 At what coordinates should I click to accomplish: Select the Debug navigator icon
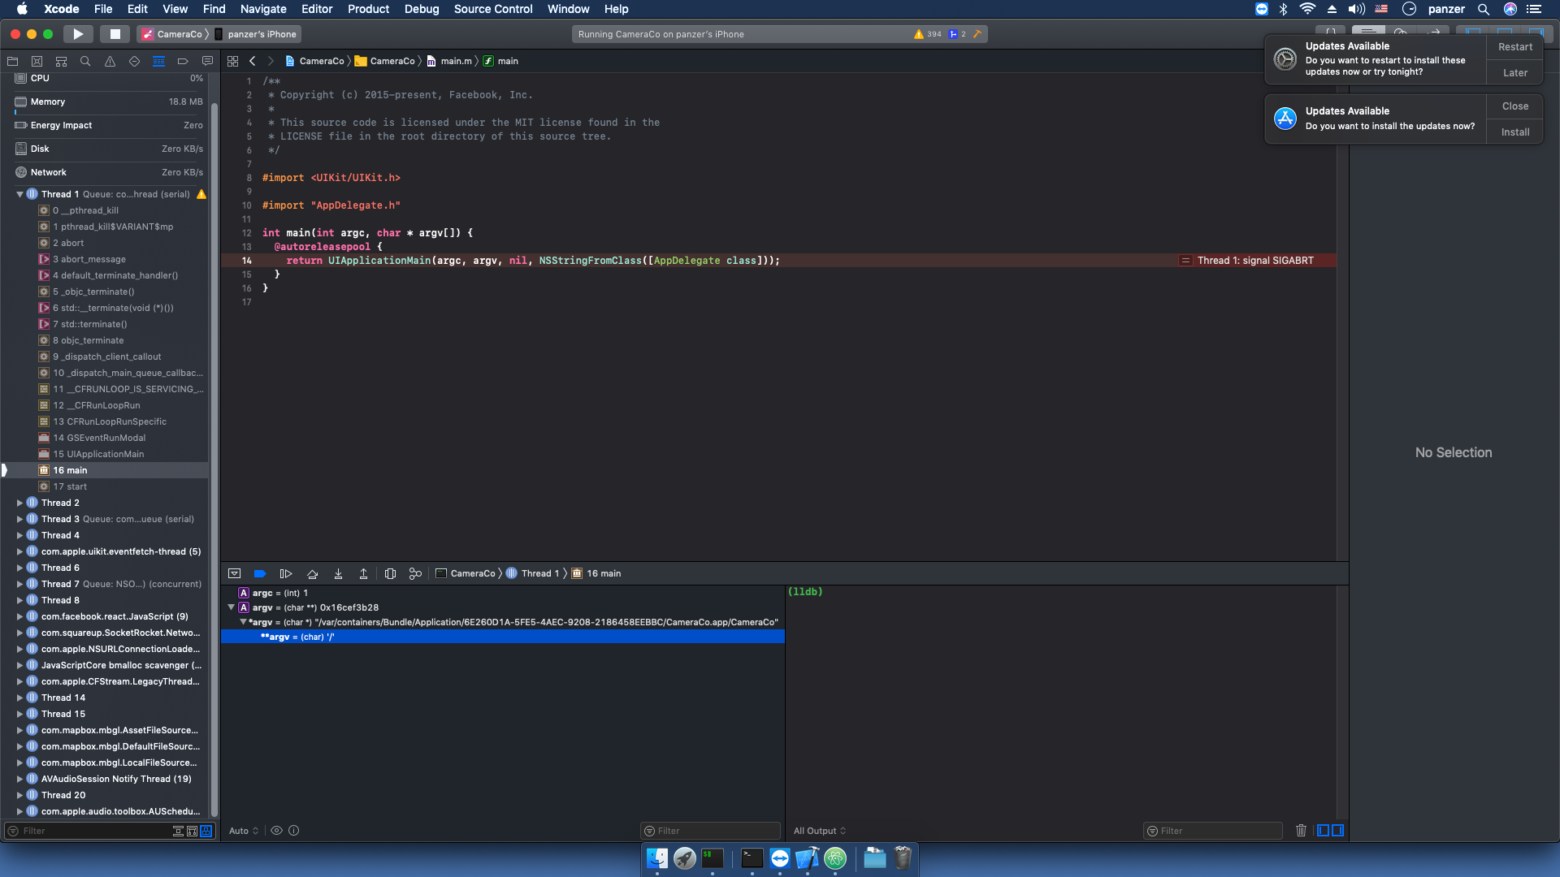(158, 61)
